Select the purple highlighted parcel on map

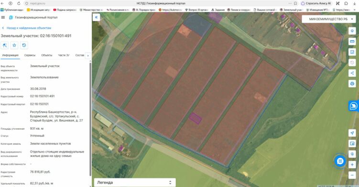tap(196, 118)
